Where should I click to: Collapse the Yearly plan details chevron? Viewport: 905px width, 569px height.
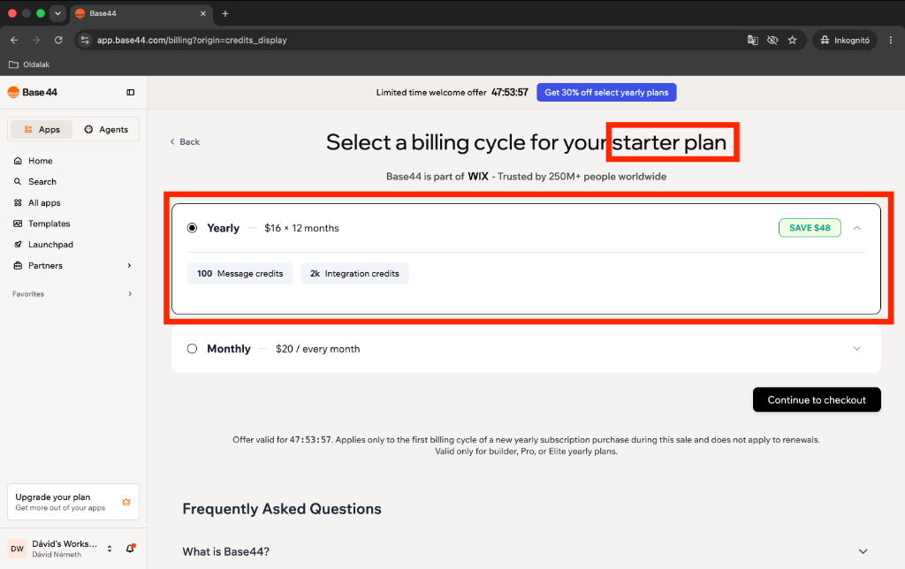point(857,228)
